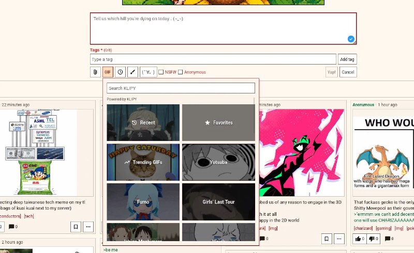Select the Girls' Last Tour GIF category
This screenshot has width=414, height=253.
pyautogui.click(x=218, y=202)
